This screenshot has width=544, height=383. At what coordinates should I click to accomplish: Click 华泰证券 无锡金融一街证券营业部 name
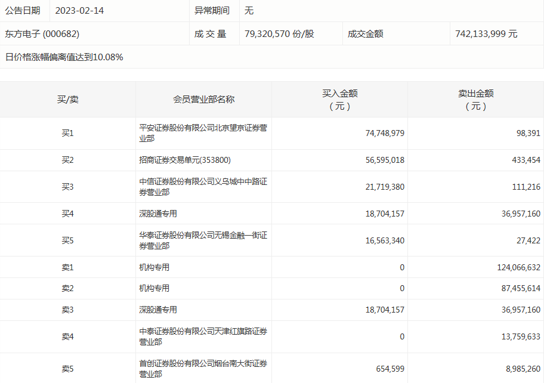tap(203, 240)
